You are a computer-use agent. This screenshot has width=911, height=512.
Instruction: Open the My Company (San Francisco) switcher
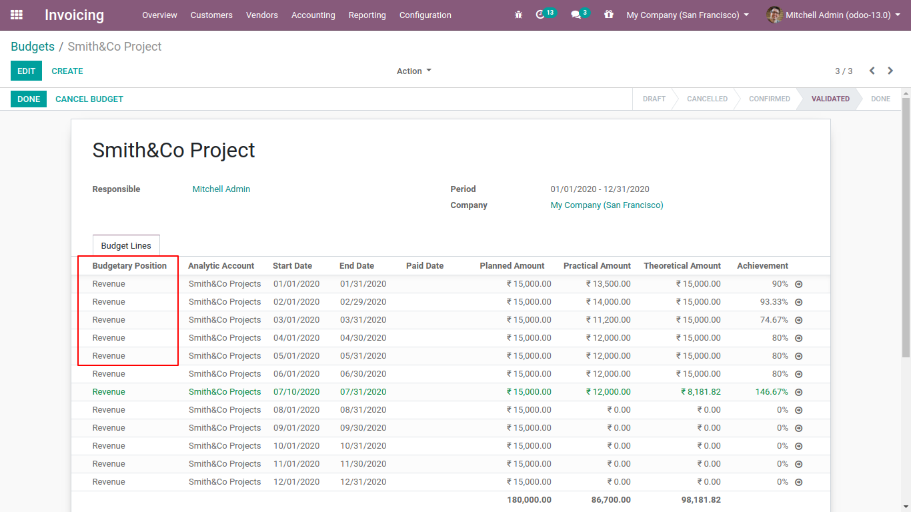tap(687, 15)
